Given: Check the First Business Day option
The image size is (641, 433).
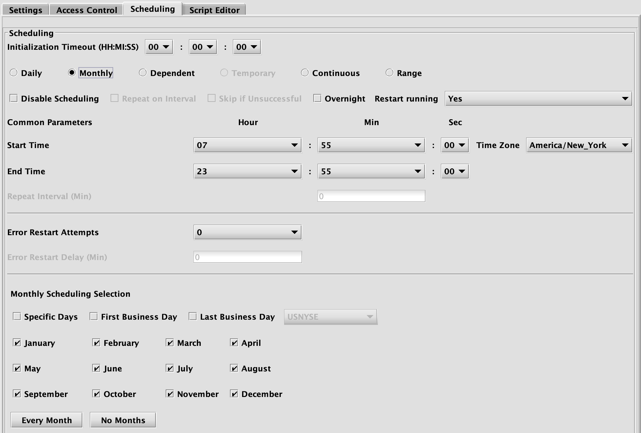Looking at the screenshot, I should [94, 316].
